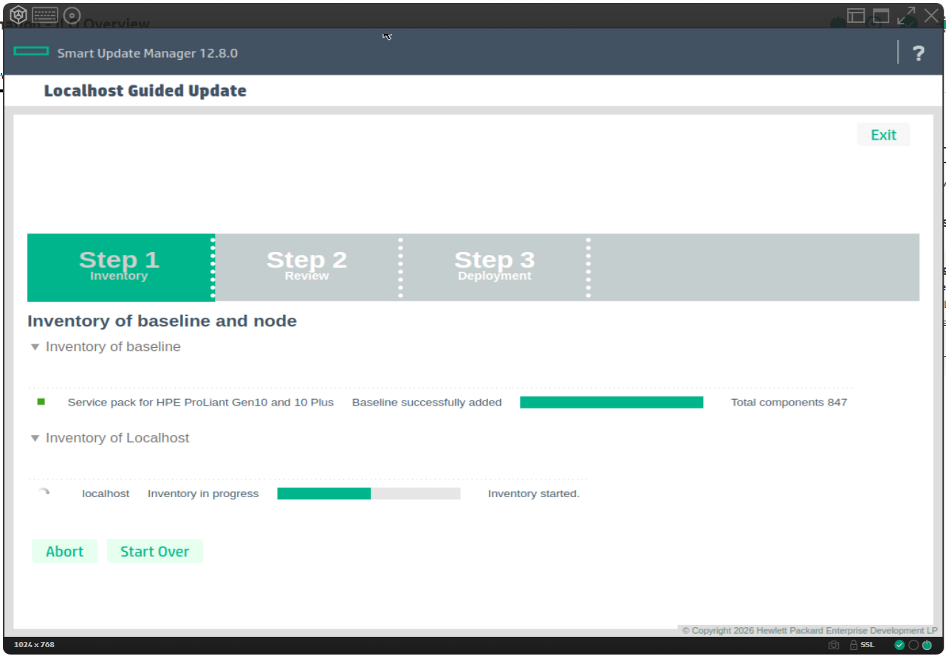Select the Step 1 Inventory tab
The image size is (946, 656).
pyautogui.click(x=119, y=267)
